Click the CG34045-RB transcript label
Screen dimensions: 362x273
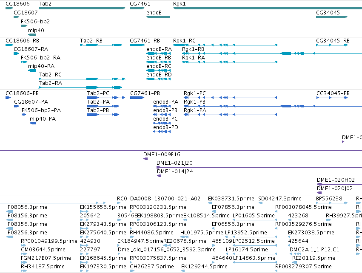point(333,41)
